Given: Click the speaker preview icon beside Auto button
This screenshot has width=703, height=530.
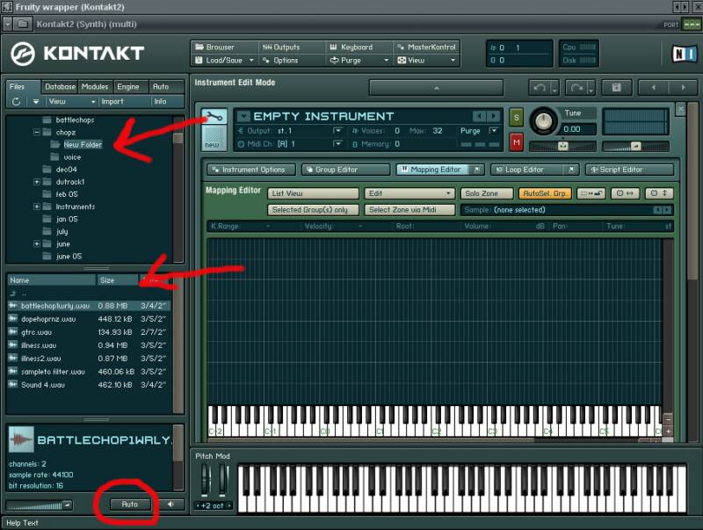Looking at the screenshot, I should click(x=170, y=504).
